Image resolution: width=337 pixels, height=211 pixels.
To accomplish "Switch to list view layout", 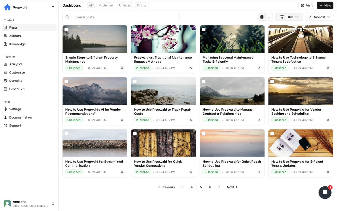I will pos(269,17).
